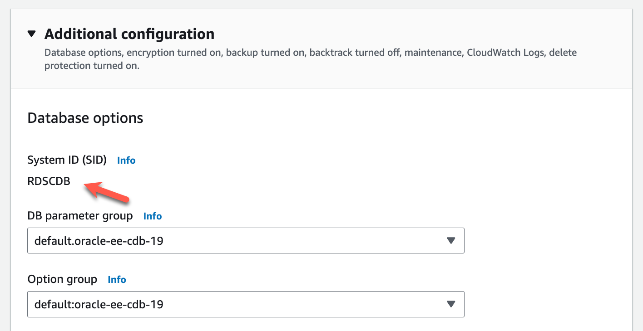
Task: Collapse the Additional configuration triangle
Action: [31, 34]
